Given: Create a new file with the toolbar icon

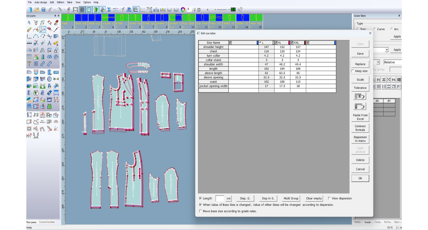Looking at the screenshot, I should click(30, 10).
